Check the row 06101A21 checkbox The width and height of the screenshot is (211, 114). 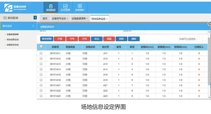tap(41, 85)
